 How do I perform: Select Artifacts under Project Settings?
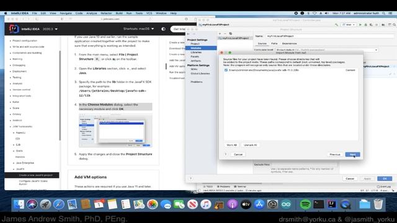196,61
